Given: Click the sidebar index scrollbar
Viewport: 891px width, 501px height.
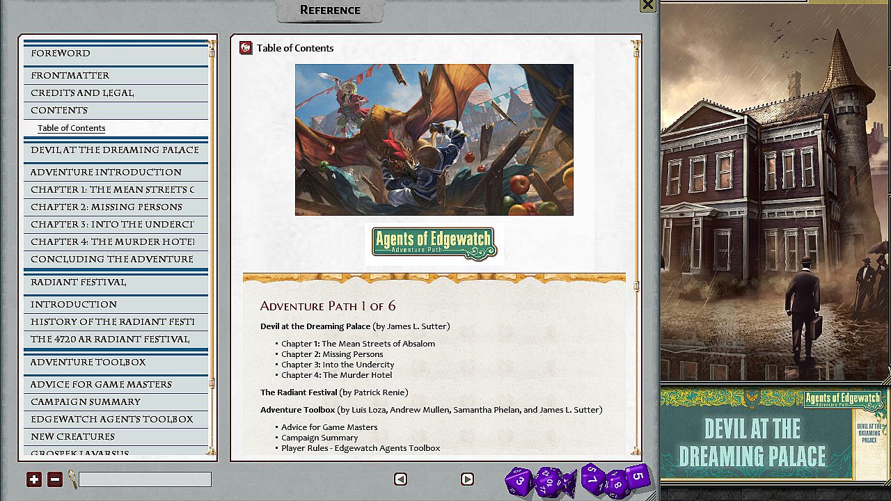Looking at the screenshot, I should [212, 247].
